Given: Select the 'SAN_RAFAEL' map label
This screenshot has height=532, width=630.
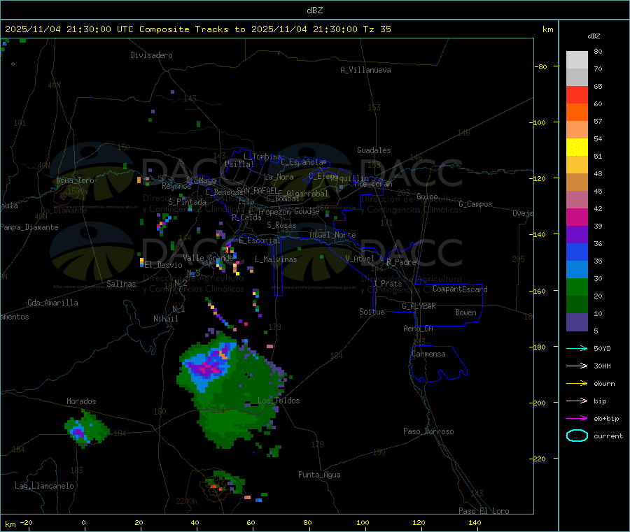Looking at the screenshot, I should 257,190.
